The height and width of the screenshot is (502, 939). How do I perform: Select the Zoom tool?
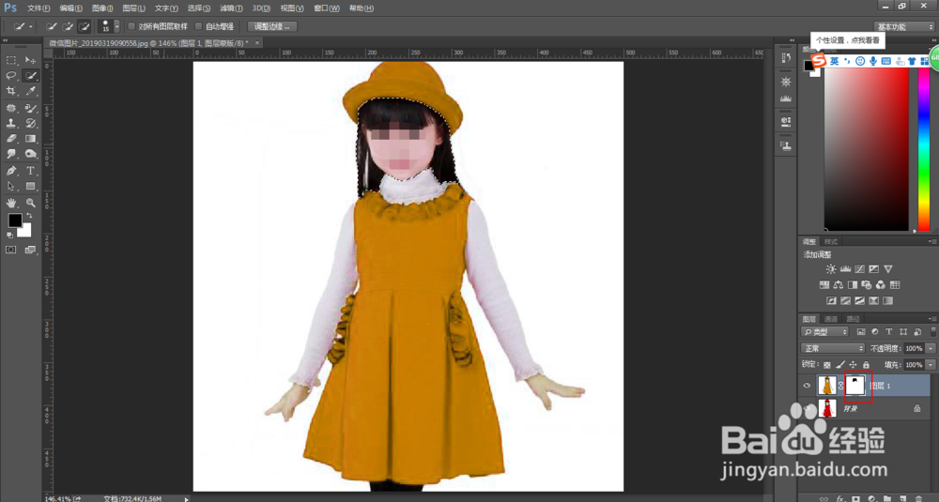click(31, 204)
